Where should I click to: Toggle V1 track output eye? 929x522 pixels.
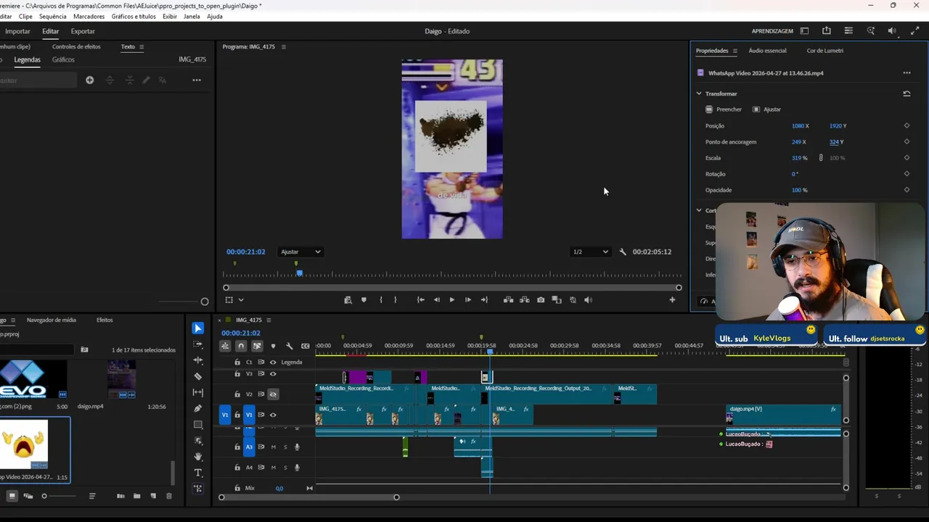(x=273, y=415)
